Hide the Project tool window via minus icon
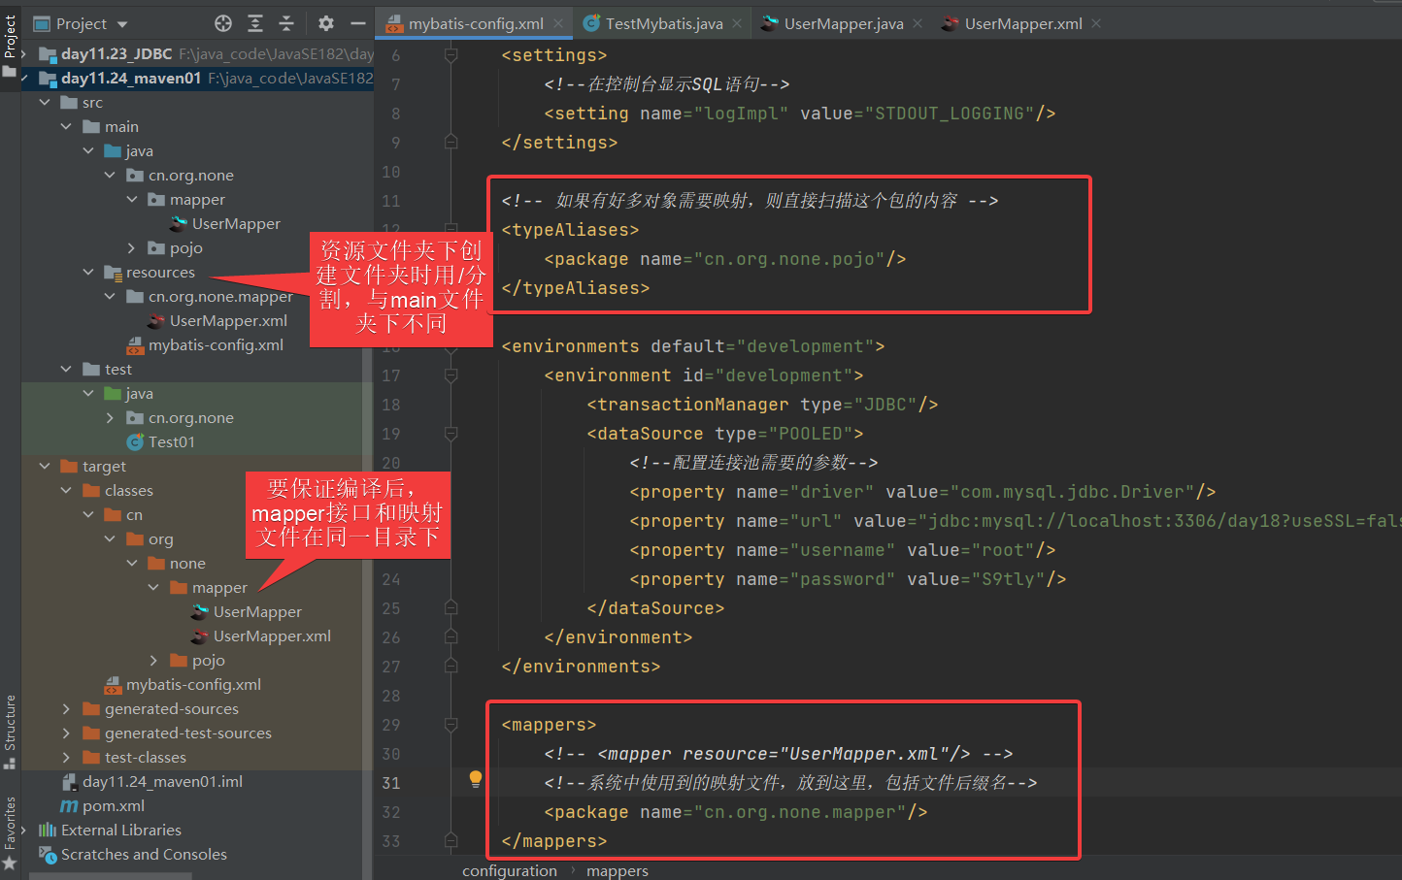 click(357, 23)
